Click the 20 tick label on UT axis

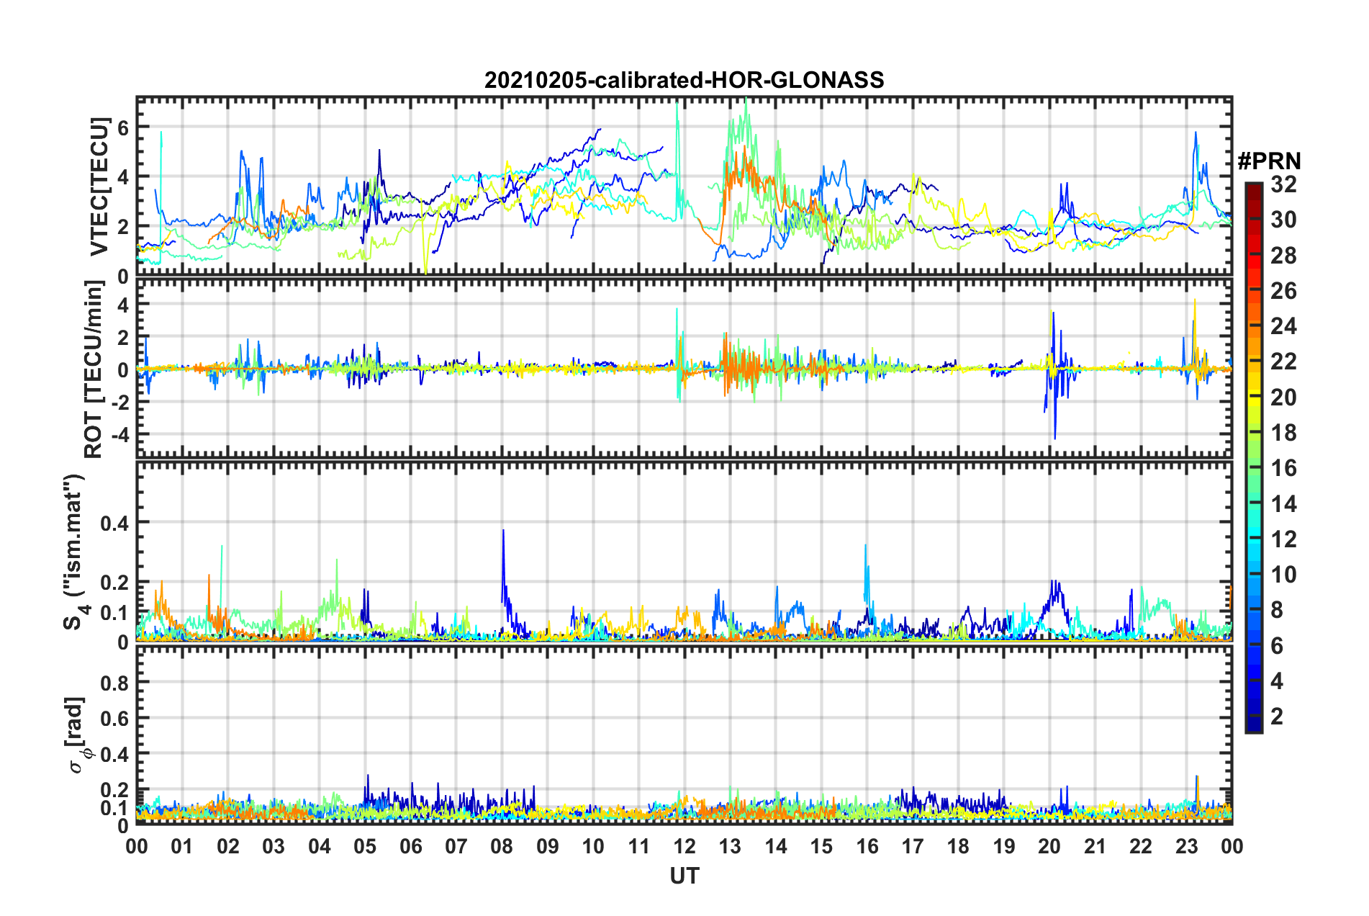point(1049,846)
